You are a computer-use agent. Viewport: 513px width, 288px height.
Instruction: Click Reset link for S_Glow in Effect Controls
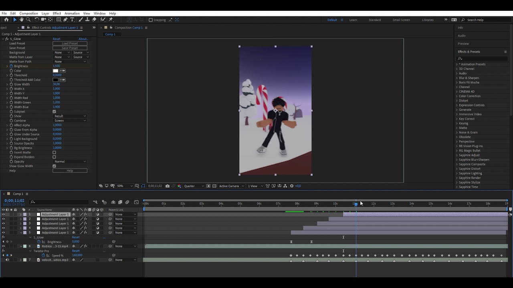coord(57,39)
